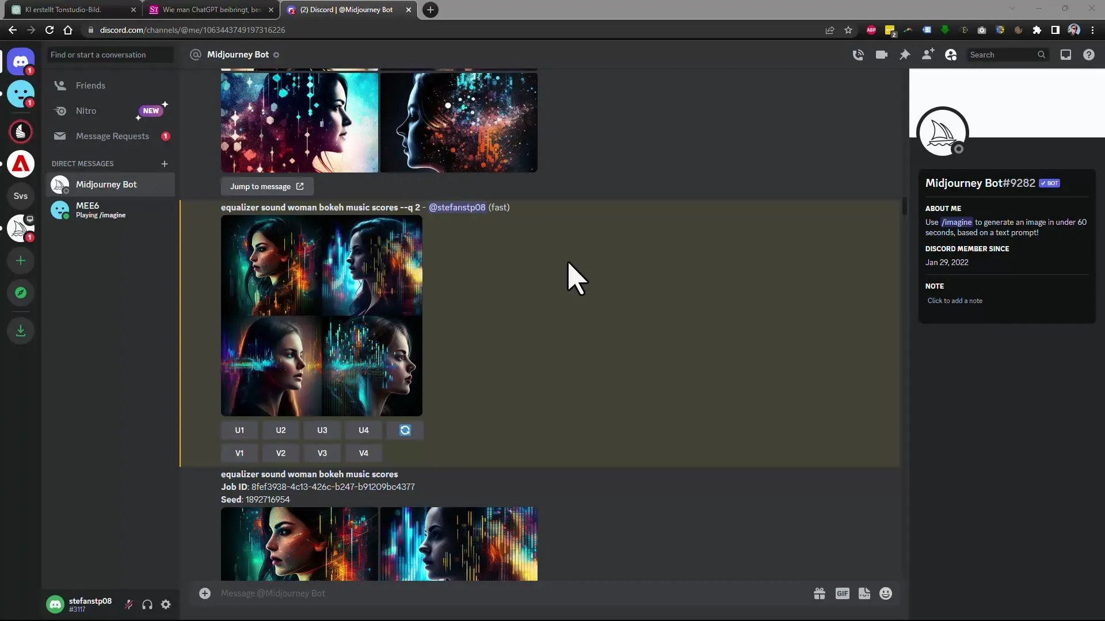The width and height of the screenshot is (1105, 621).
Task: Click the add server plus icon
Action: point(21,261)
